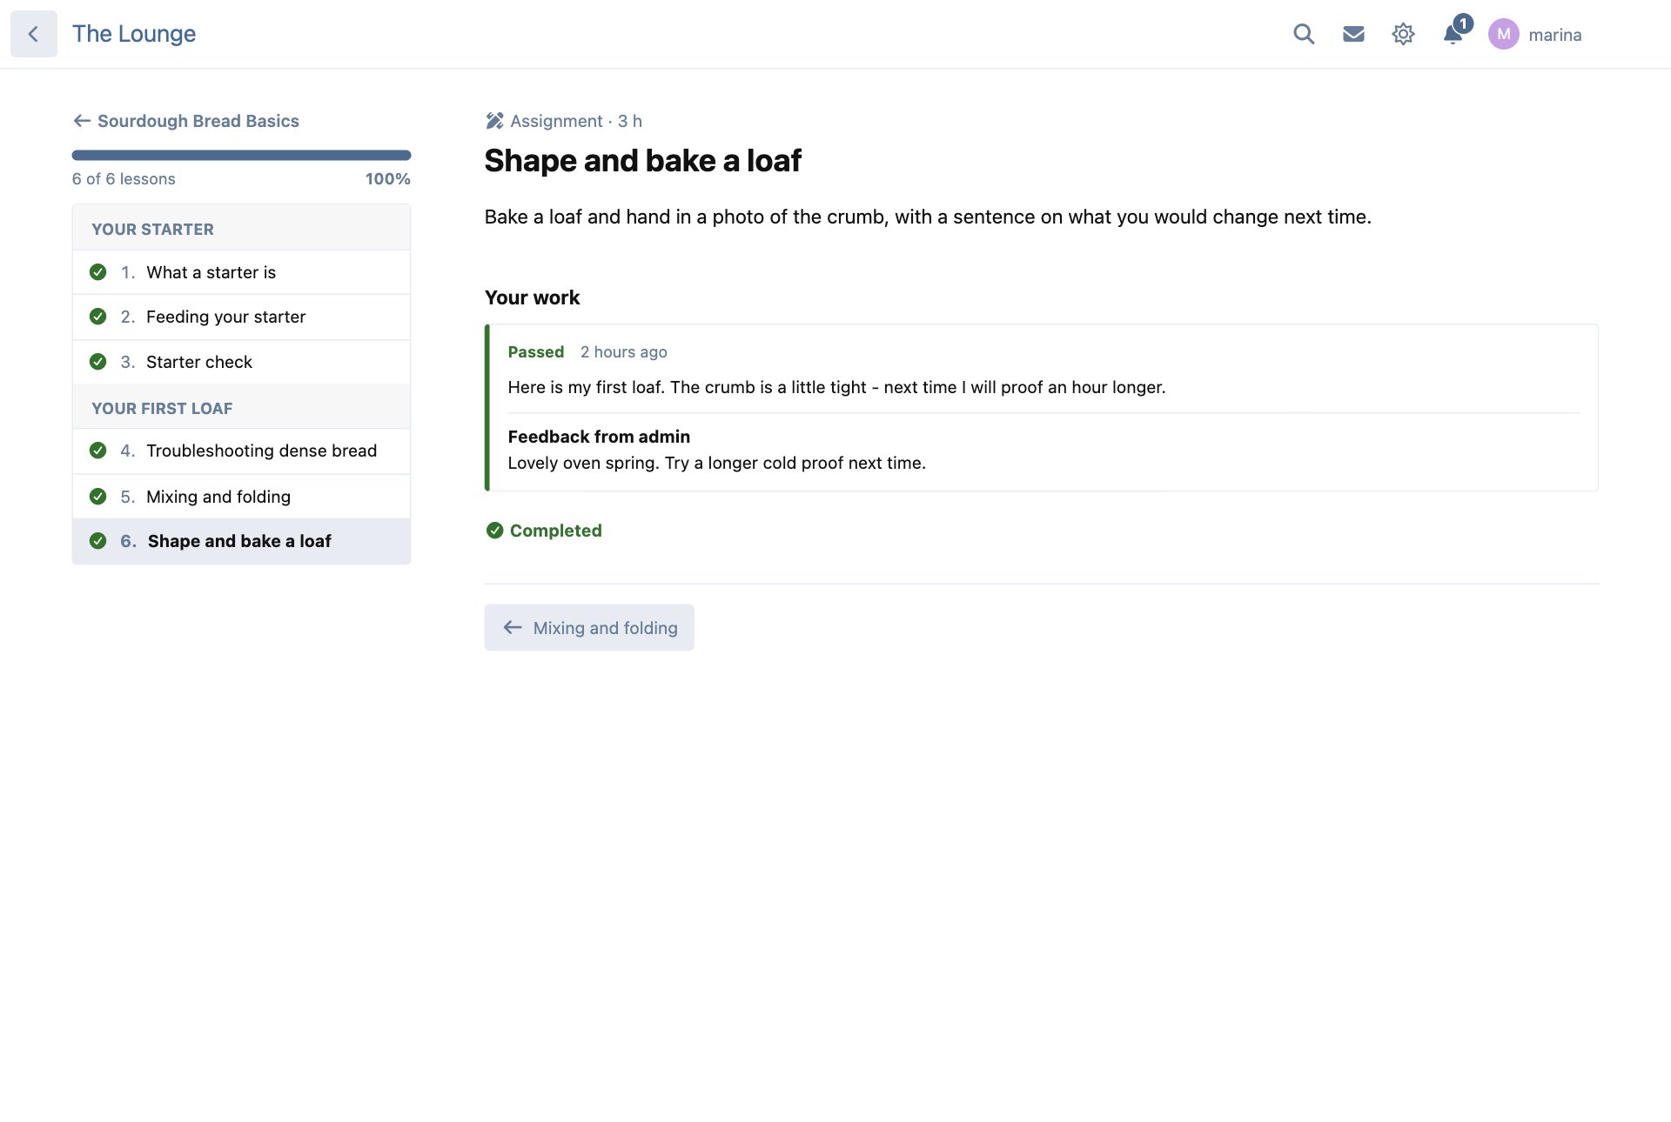Screen dimensions: 1671x1122
Task: Open lesson 1 What a starter is
Action: pos(241,272)
